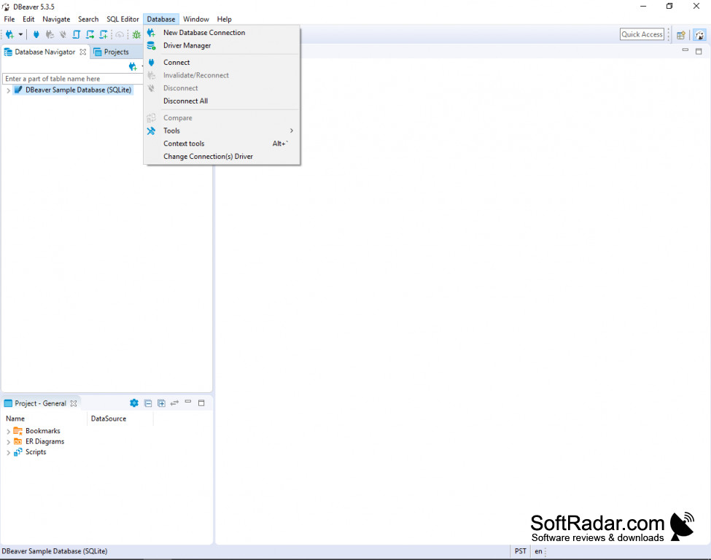
Task: Open the File menu
Action: pos(9,19)
